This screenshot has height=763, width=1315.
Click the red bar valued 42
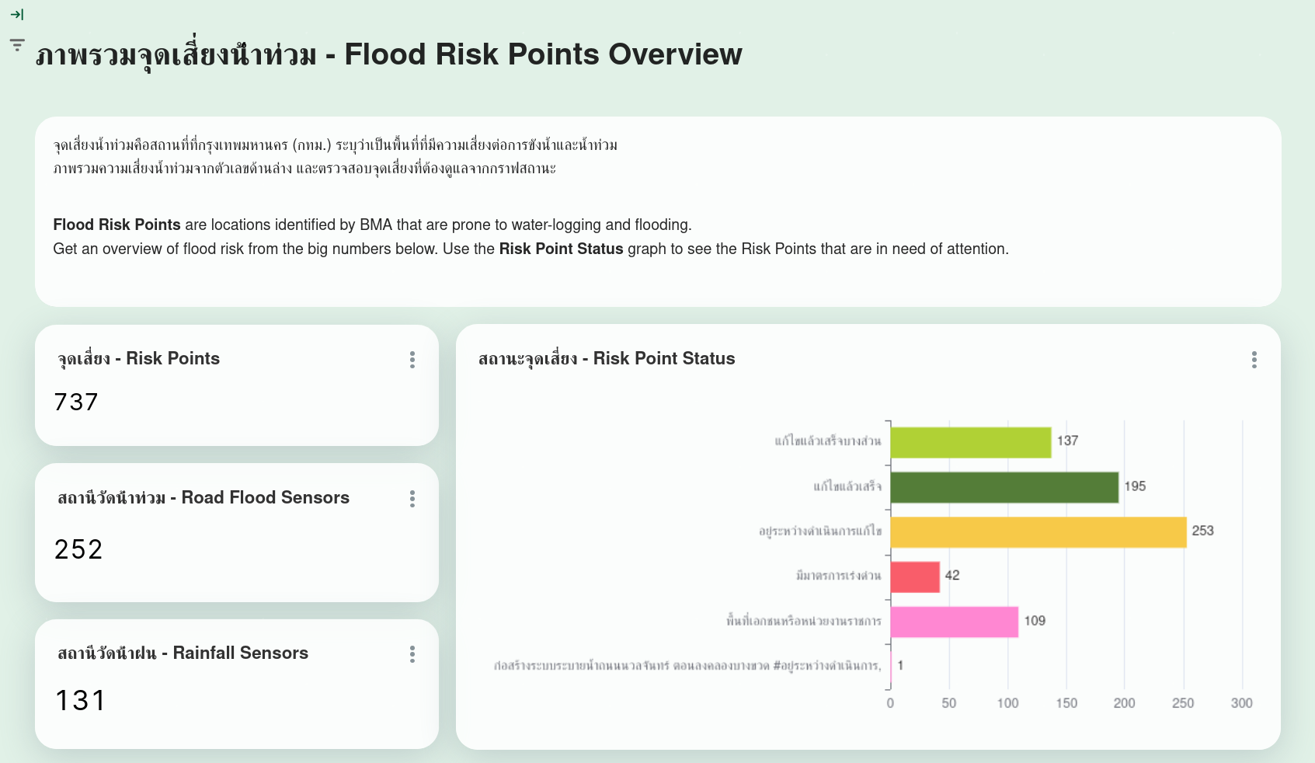click(x=915, y=577)
